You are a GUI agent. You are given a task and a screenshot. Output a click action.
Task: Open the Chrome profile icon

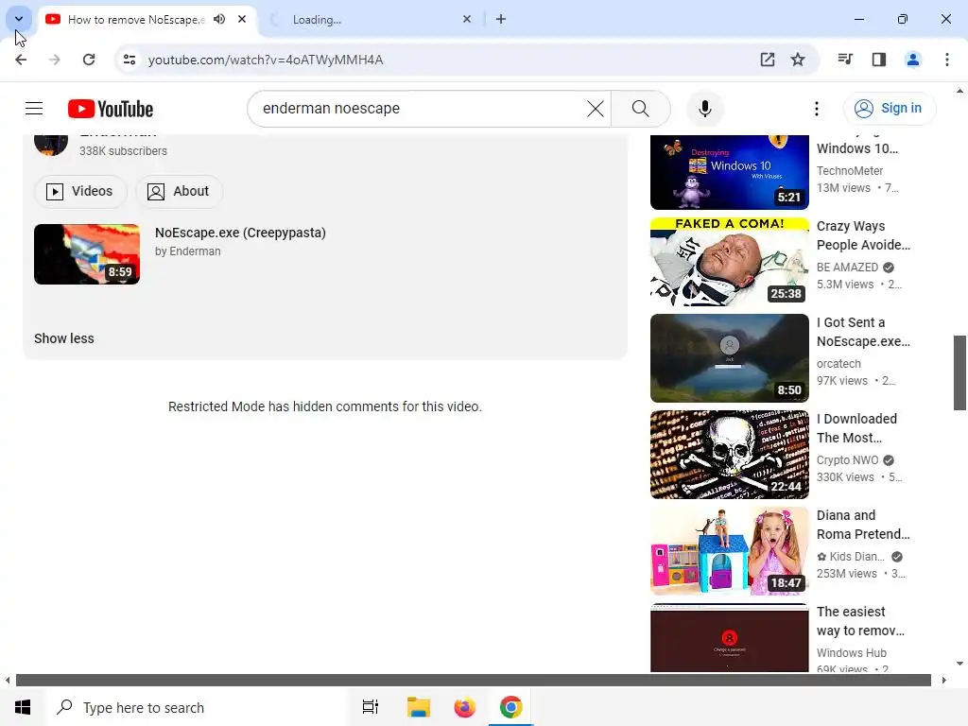tap(912, 60)
